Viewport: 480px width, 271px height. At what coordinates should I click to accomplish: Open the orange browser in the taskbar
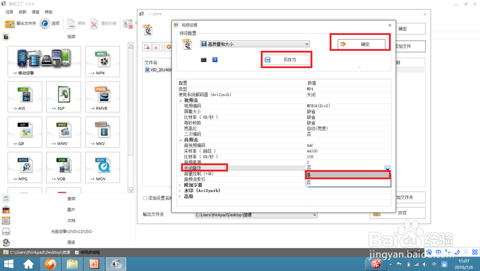(x=51, y=264)
